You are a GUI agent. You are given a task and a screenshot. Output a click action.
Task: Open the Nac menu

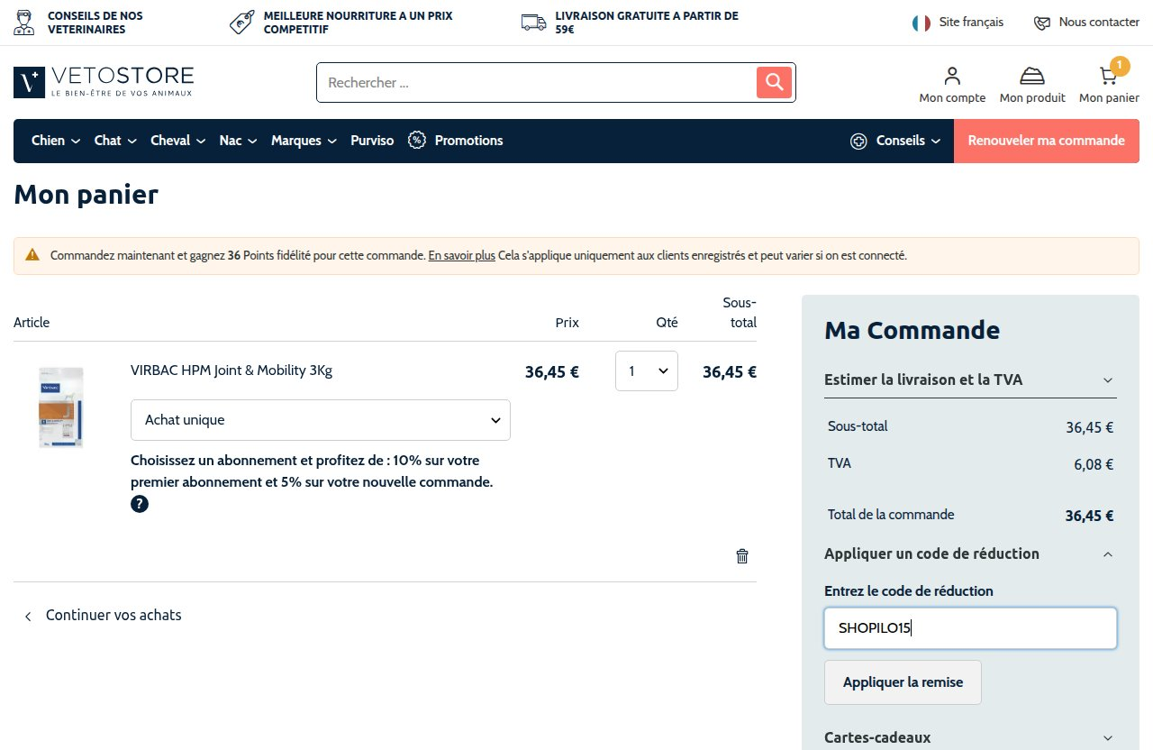[x=239, y=141]
